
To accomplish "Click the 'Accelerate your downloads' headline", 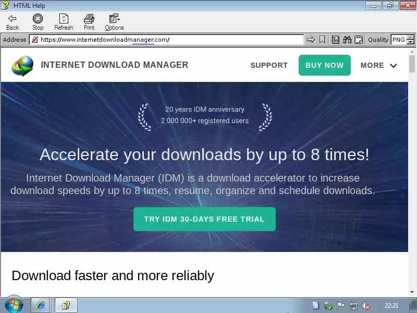I will coord(204,154).
